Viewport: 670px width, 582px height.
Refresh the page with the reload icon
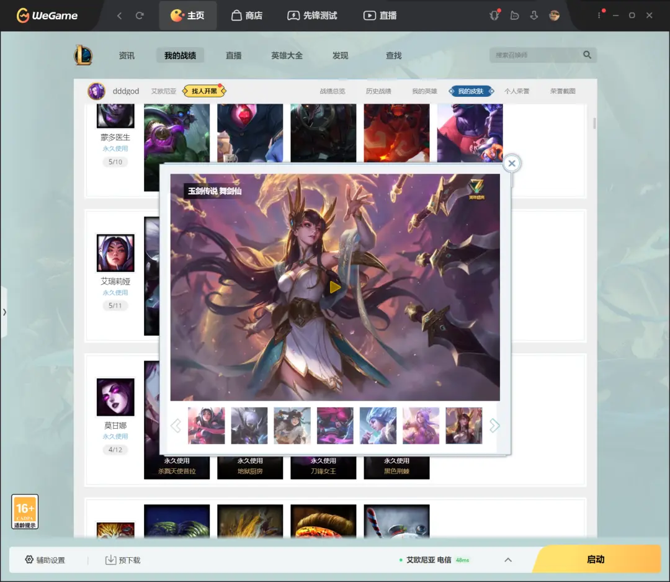[x=140, y=16]
